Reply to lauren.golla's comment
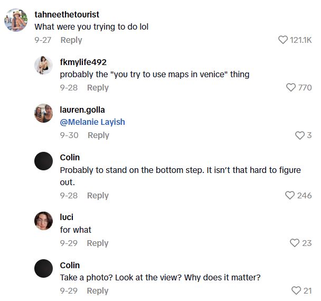Image resolution: width=321 pixels, height=301 pixels. (98, 135)
